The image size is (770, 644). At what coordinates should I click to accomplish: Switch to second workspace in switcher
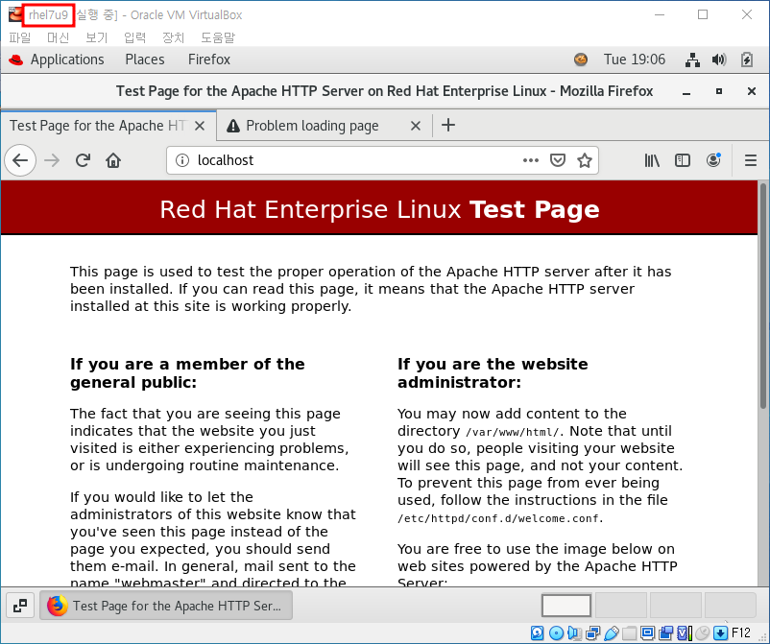point(621,606)
